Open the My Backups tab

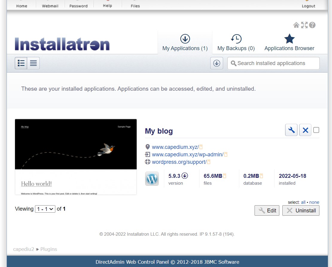pos(236,43)
